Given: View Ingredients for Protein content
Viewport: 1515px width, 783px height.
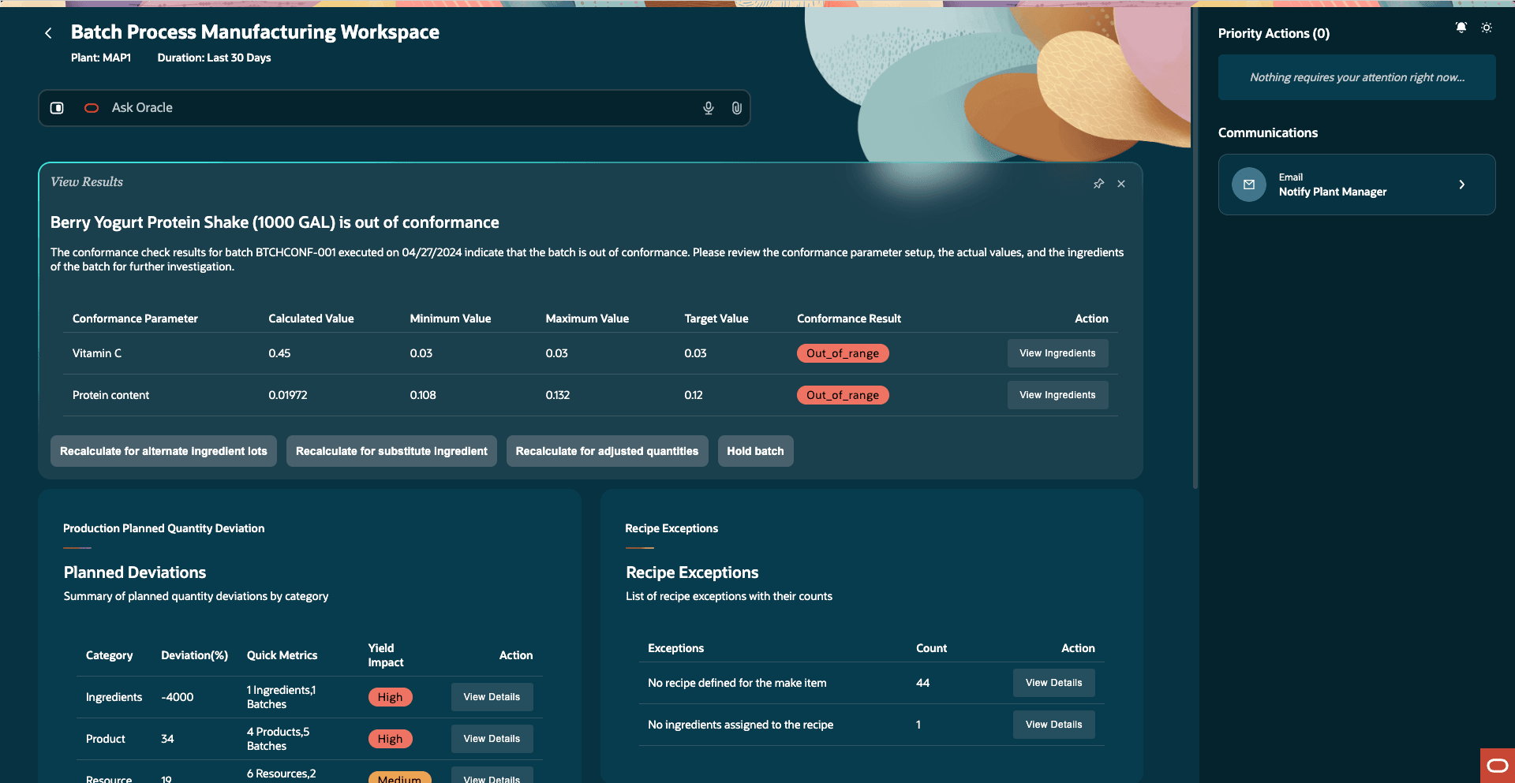Looking at the screenshot, I should point(1057,395).
